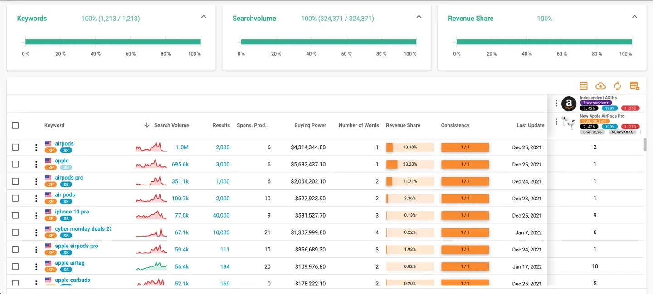Collapse the Revenue Share filter panel chevron
653x294 pixels.
coord(634,17)
